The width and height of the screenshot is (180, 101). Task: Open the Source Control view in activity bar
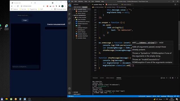click(69, 14)
